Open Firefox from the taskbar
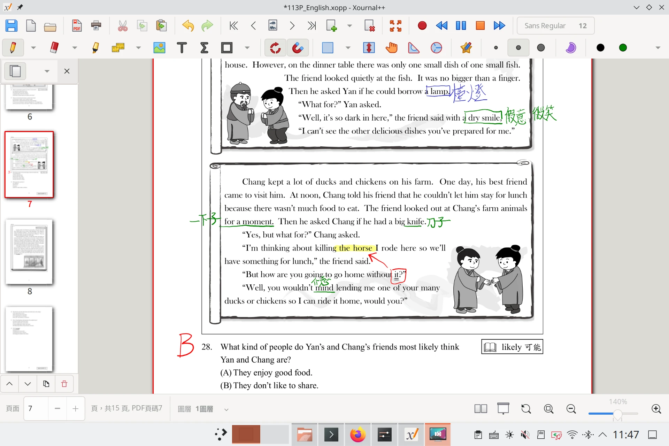This screenshot has height=446, width=669. [357, 435]
